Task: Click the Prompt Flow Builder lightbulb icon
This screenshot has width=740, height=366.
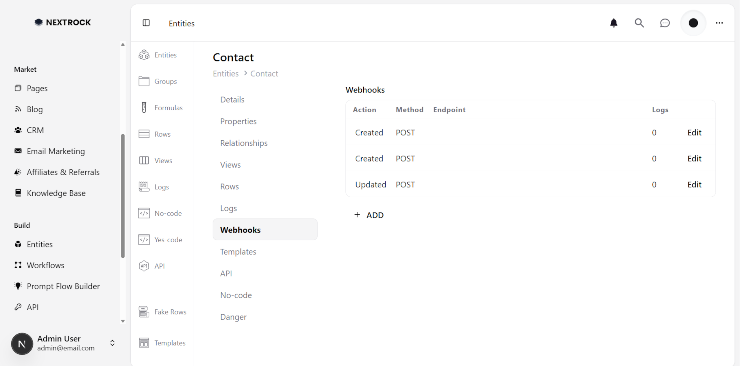Action: point(18,286)
